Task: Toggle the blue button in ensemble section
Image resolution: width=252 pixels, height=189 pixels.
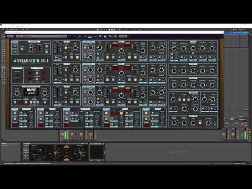Action: [180, 100]
